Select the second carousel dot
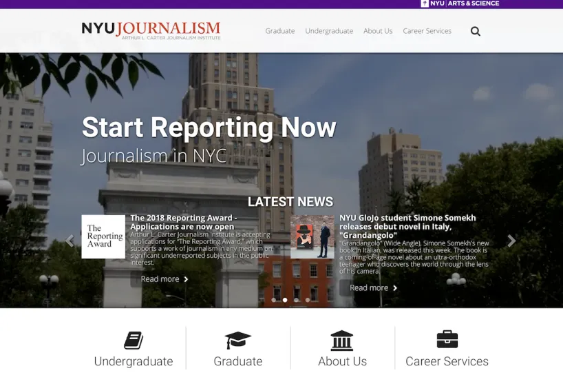Image resolution: width=563 pixels, height=375 pixels. click(285, 300)
